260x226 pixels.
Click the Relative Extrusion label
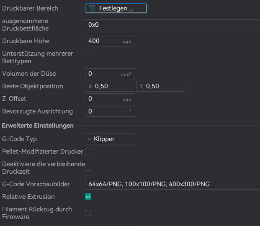[x=28, y=197]
